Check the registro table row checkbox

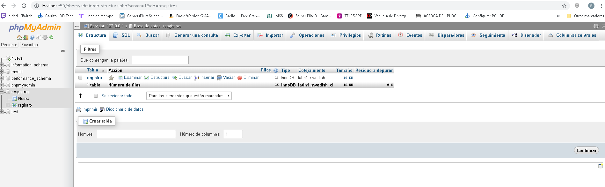pyautogui.click(x=80, y=78)
